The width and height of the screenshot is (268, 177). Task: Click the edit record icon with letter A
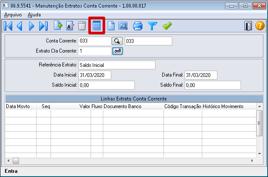tap(70, 26)
